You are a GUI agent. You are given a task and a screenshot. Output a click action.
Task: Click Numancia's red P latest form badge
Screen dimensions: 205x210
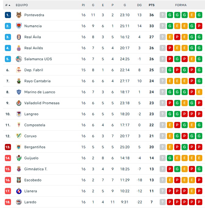pos(199,26)
